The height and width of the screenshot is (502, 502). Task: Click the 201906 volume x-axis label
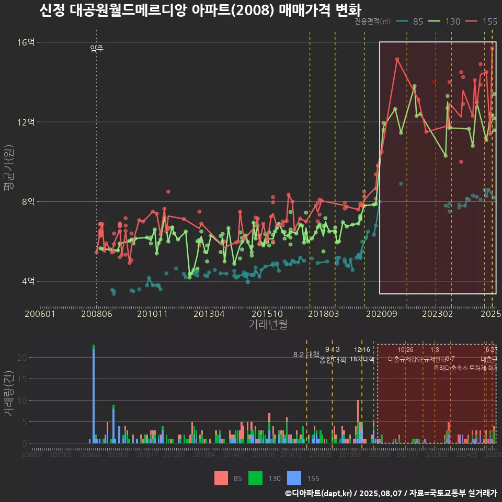point(350,454)
